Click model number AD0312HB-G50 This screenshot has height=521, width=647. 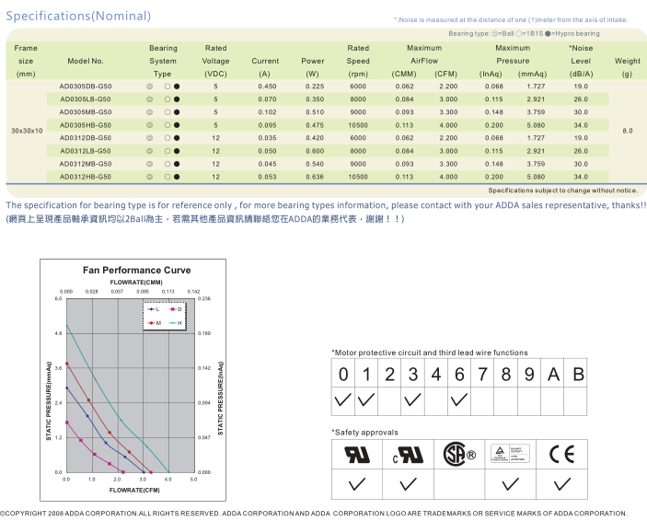click(86, 177)
